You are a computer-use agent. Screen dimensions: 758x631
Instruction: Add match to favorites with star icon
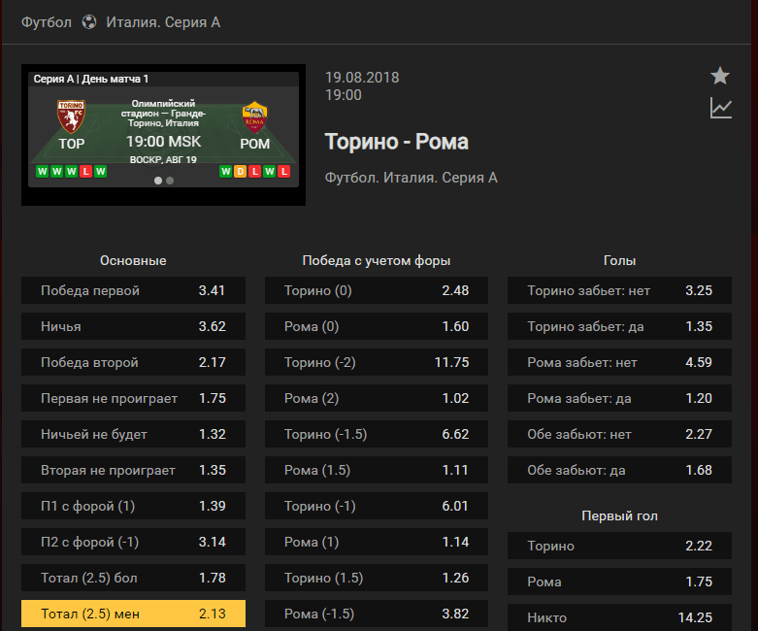coord(720,76)
